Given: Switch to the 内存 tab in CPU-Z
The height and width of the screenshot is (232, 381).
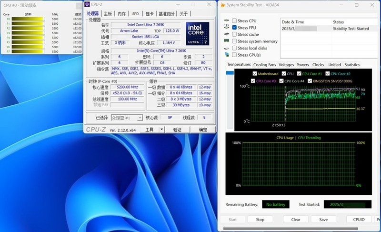Looking at the screenshot, I should click(x=122, y=14).
